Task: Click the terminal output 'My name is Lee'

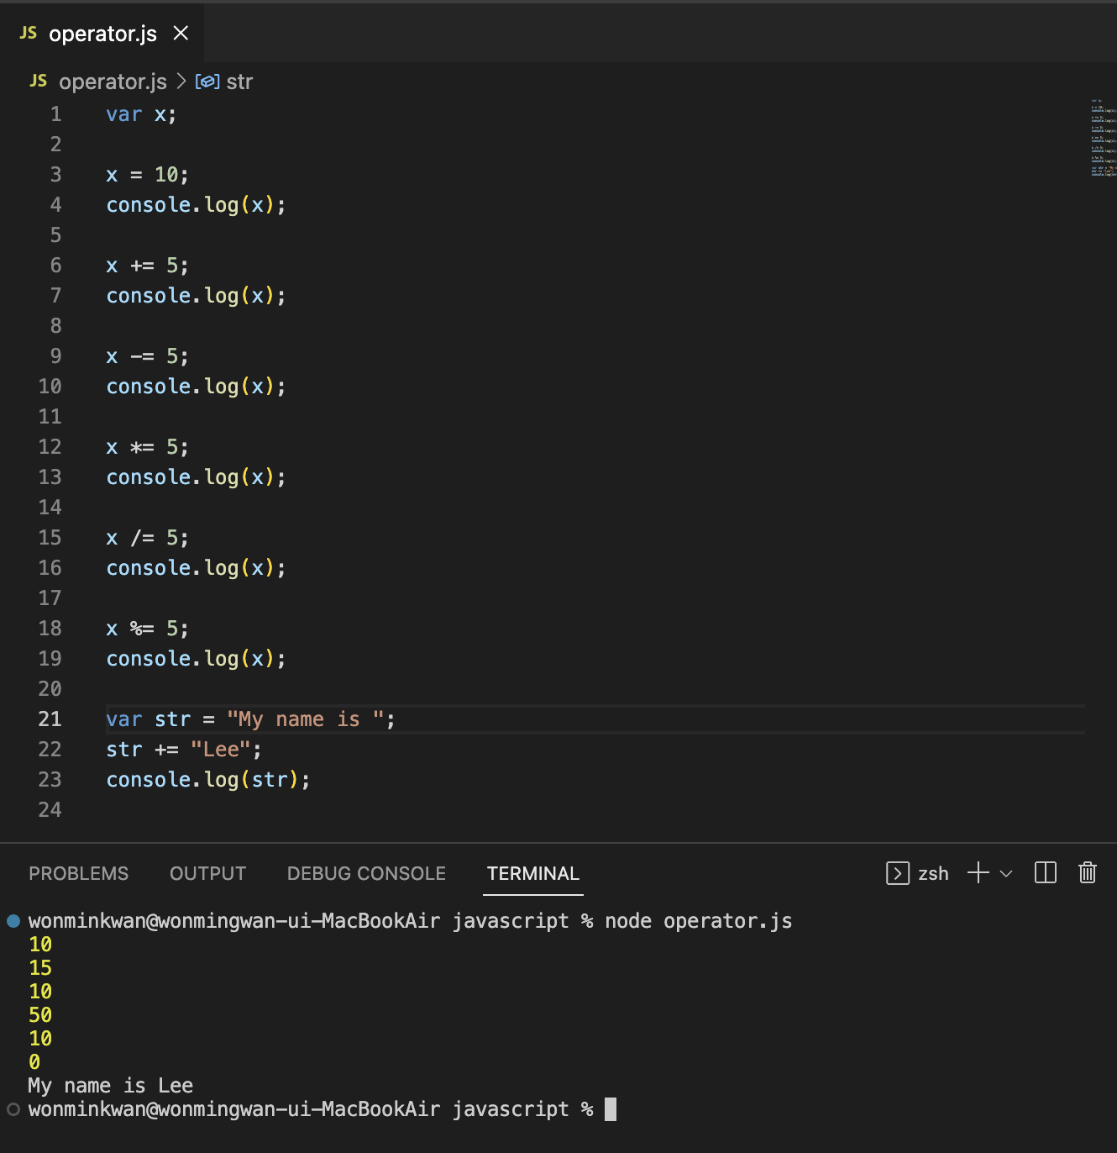Action: [x=111, y=1086]
